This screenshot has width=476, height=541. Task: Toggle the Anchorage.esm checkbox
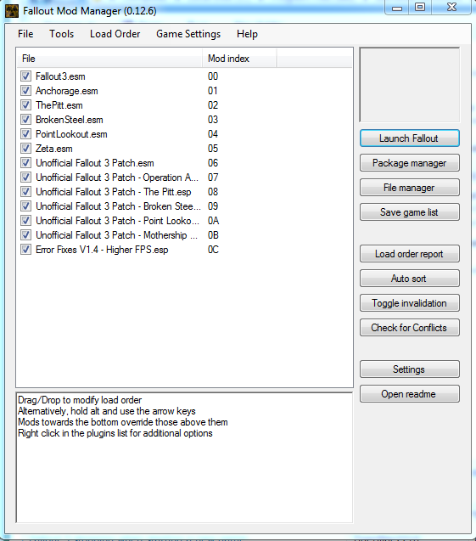(x=25, y=91)
